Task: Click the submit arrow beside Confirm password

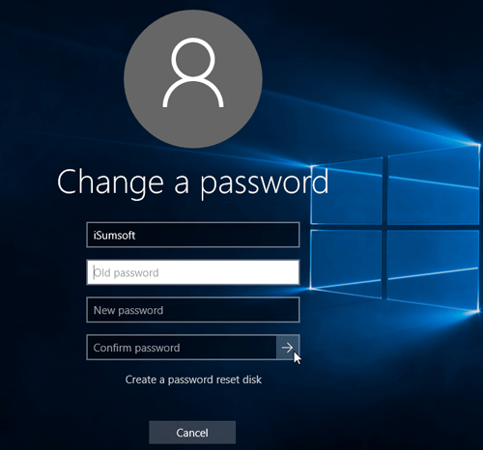Action: 288,348
